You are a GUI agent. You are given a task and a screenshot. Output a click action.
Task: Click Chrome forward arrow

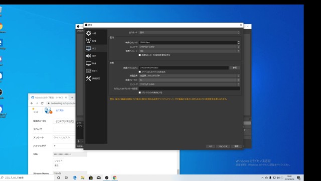(x=37, y=103)
